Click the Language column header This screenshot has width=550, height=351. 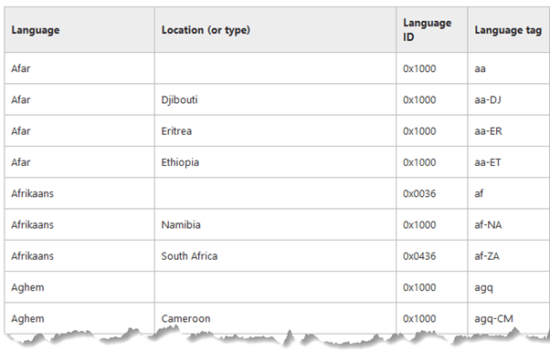pyautogui.click(x=36, y=30)
